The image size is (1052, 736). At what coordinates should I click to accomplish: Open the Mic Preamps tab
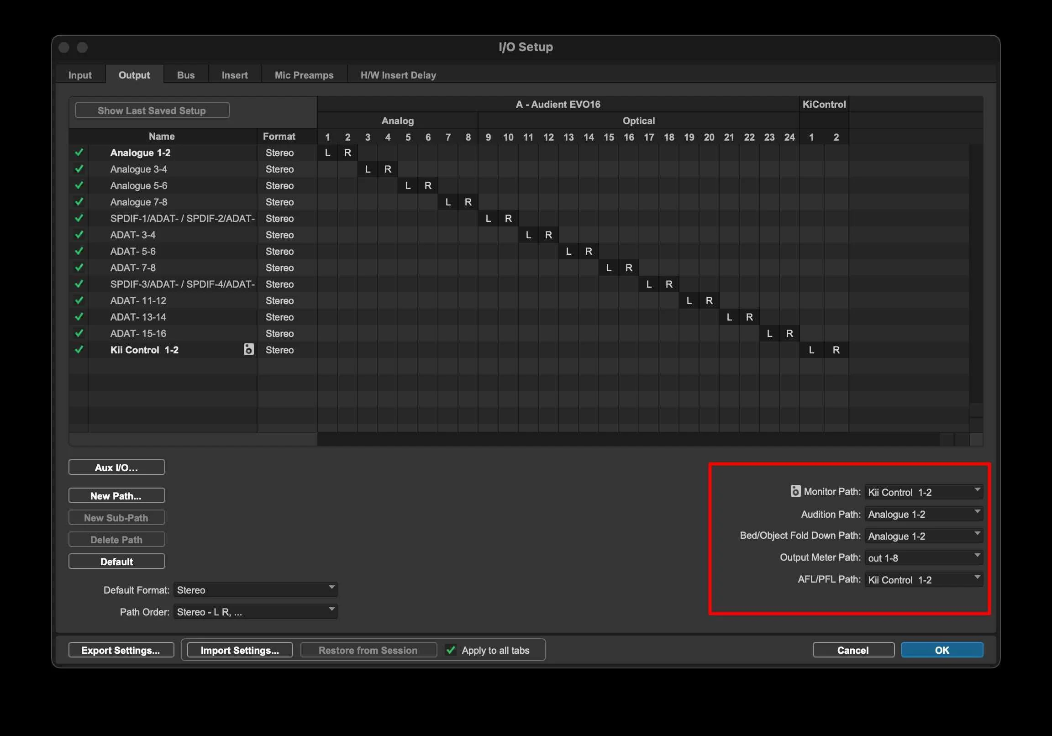point(304,74)
